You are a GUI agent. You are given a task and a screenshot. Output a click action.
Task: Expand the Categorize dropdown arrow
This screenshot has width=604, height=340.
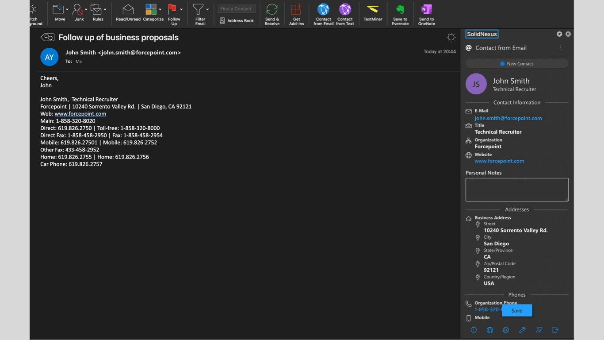[160, 9]
